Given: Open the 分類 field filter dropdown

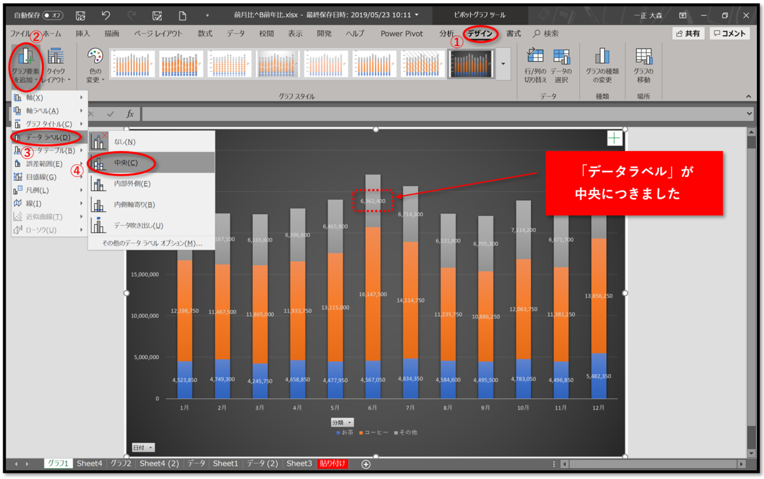Looking at the screenshot, I should click(343, 422).
